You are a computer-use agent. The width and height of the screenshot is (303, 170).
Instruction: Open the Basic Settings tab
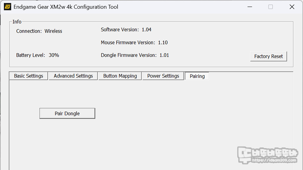point(29,76)
